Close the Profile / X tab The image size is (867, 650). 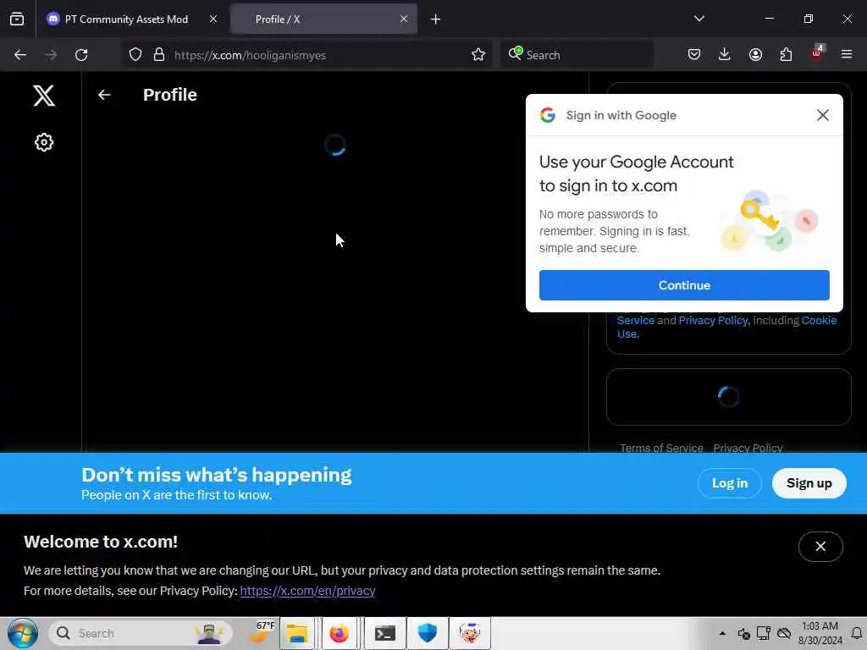click(x=404, y=19)
